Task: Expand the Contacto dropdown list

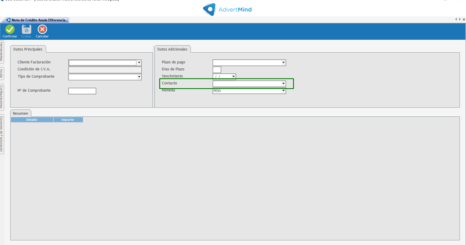Action: 283,84
